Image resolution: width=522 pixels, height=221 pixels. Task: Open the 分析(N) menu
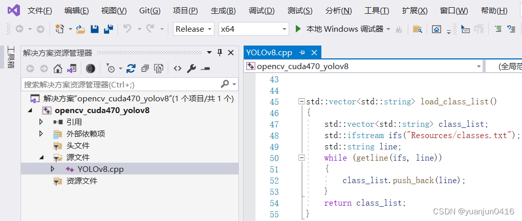click(339, 11)
